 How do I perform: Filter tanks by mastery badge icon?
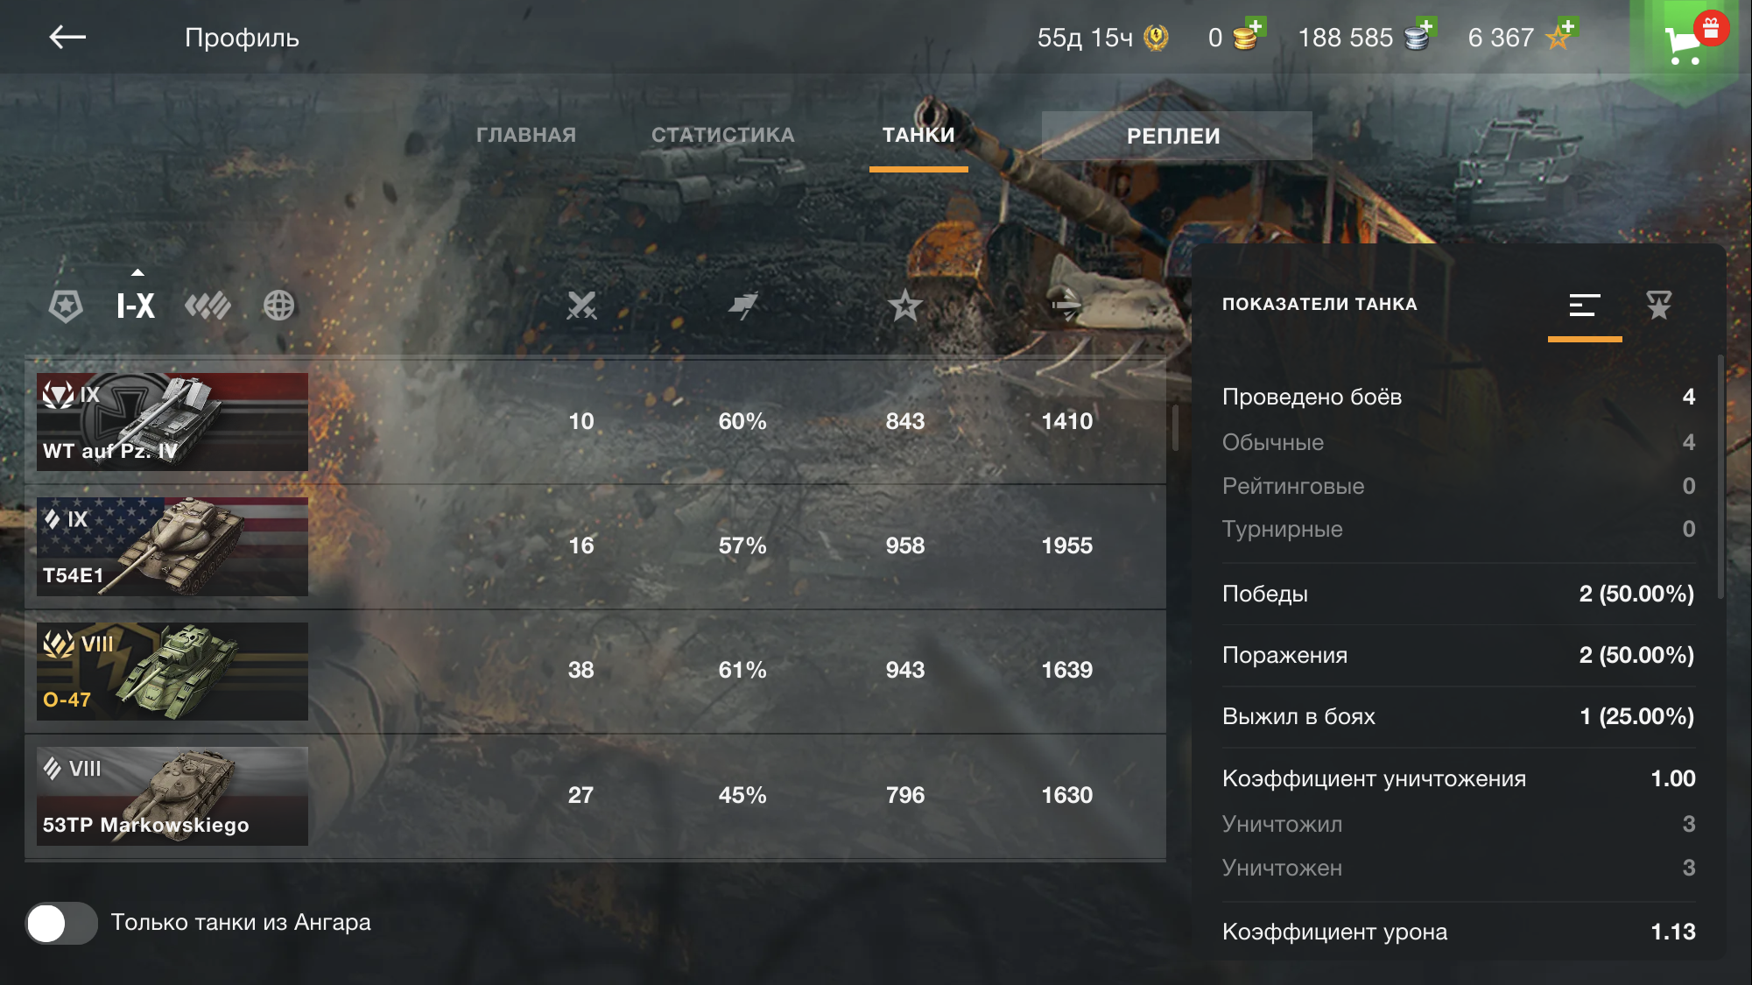(66, 306)
